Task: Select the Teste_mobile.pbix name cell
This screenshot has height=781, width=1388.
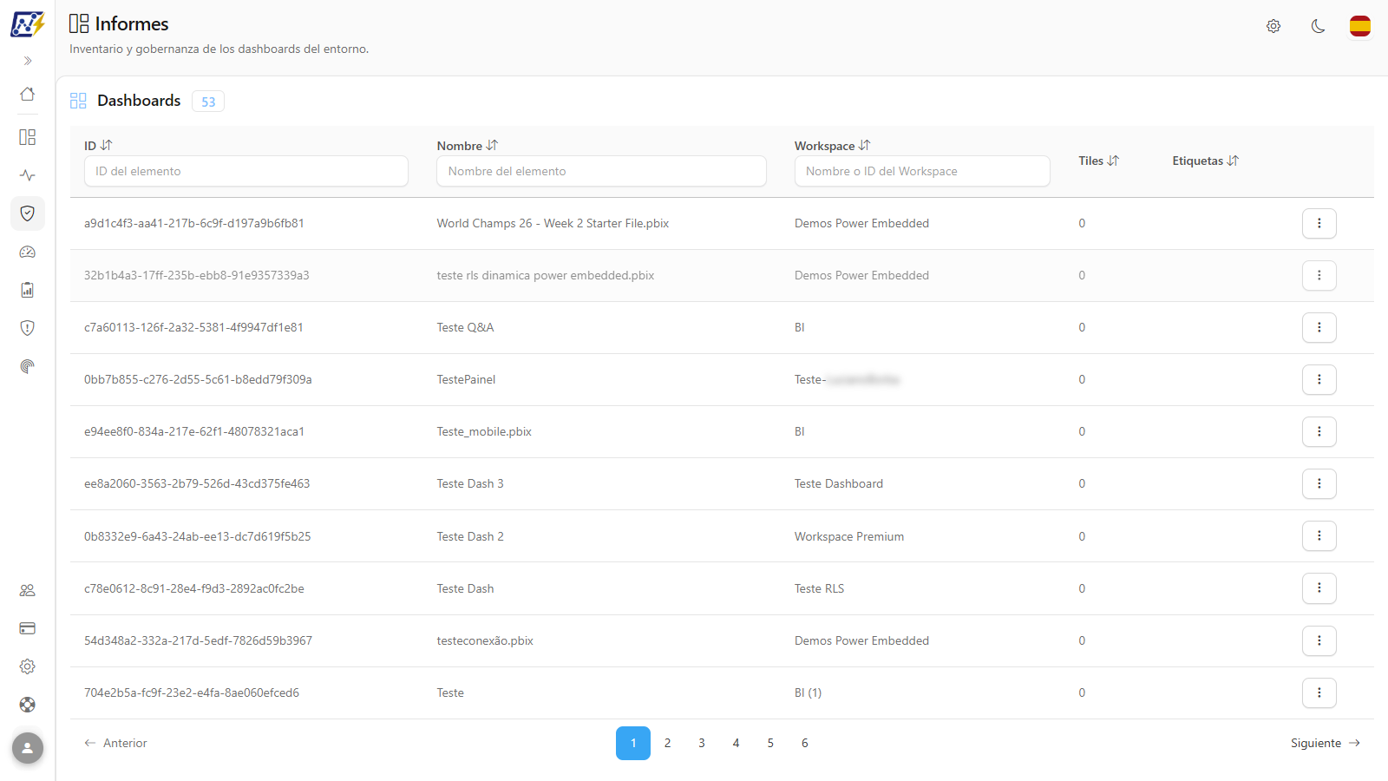Action: [x=484, y=431]
